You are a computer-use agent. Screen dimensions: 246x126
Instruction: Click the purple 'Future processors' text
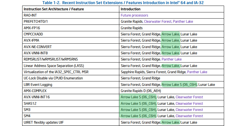coord(134,15)
